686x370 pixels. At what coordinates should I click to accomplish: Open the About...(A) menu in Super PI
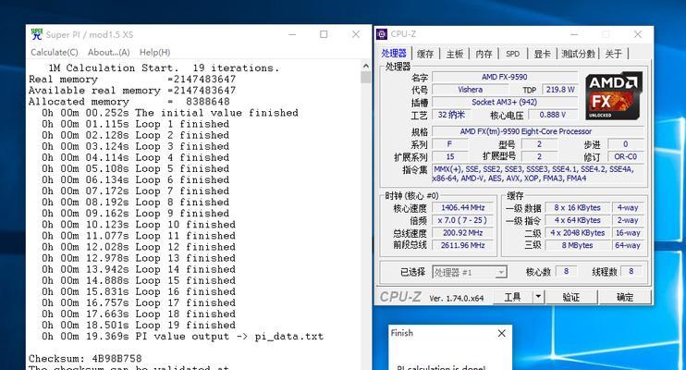[x=108, y=52]
